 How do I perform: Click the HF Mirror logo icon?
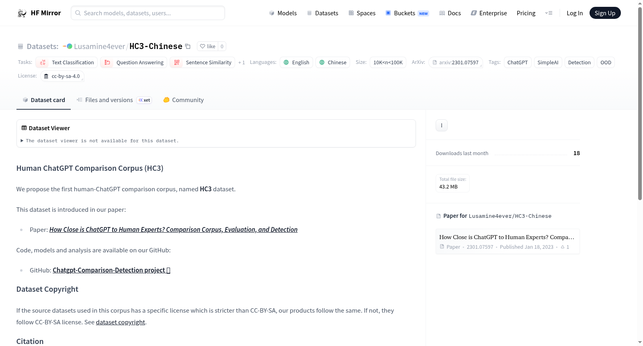[22, 13]
